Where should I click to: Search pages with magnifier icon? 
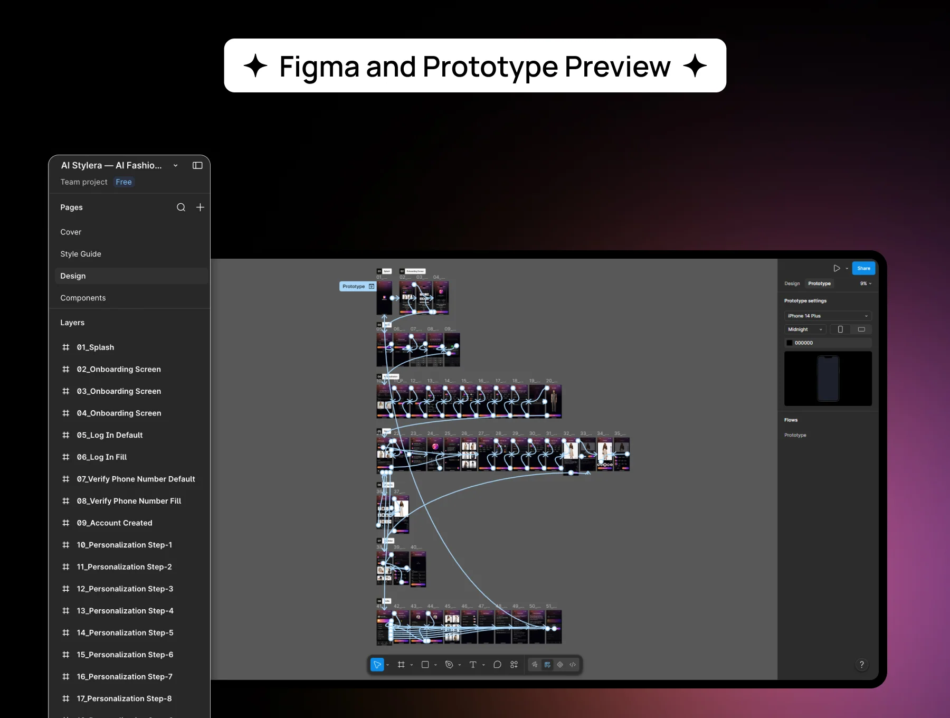click(181, 207)
